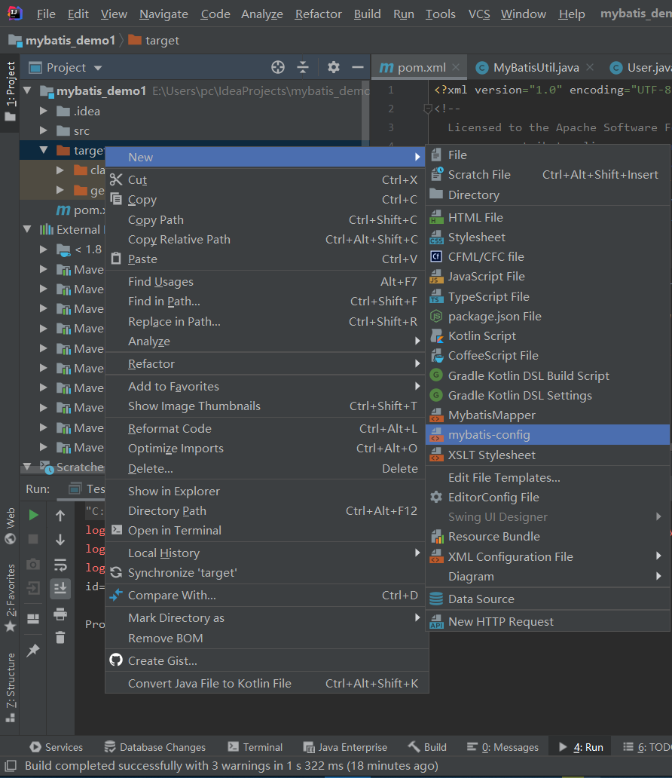Click the locate/scroll-from-source target icon
Screen dimensions: 672x778
point(278,67)
